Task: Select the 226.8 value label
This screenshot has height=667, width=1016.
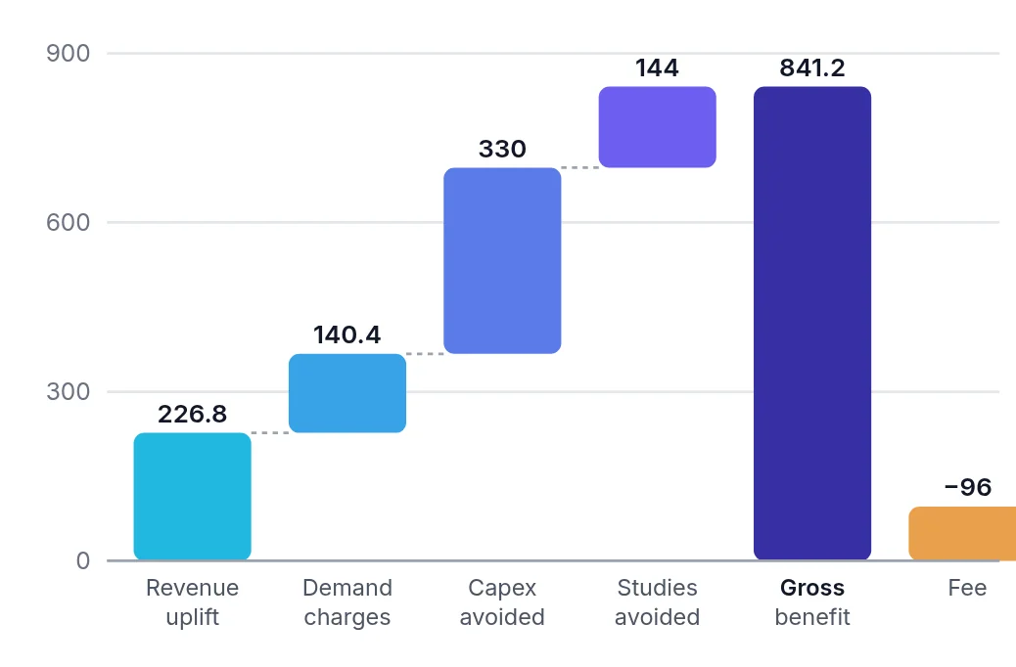Action: click(x=193, y=414)
